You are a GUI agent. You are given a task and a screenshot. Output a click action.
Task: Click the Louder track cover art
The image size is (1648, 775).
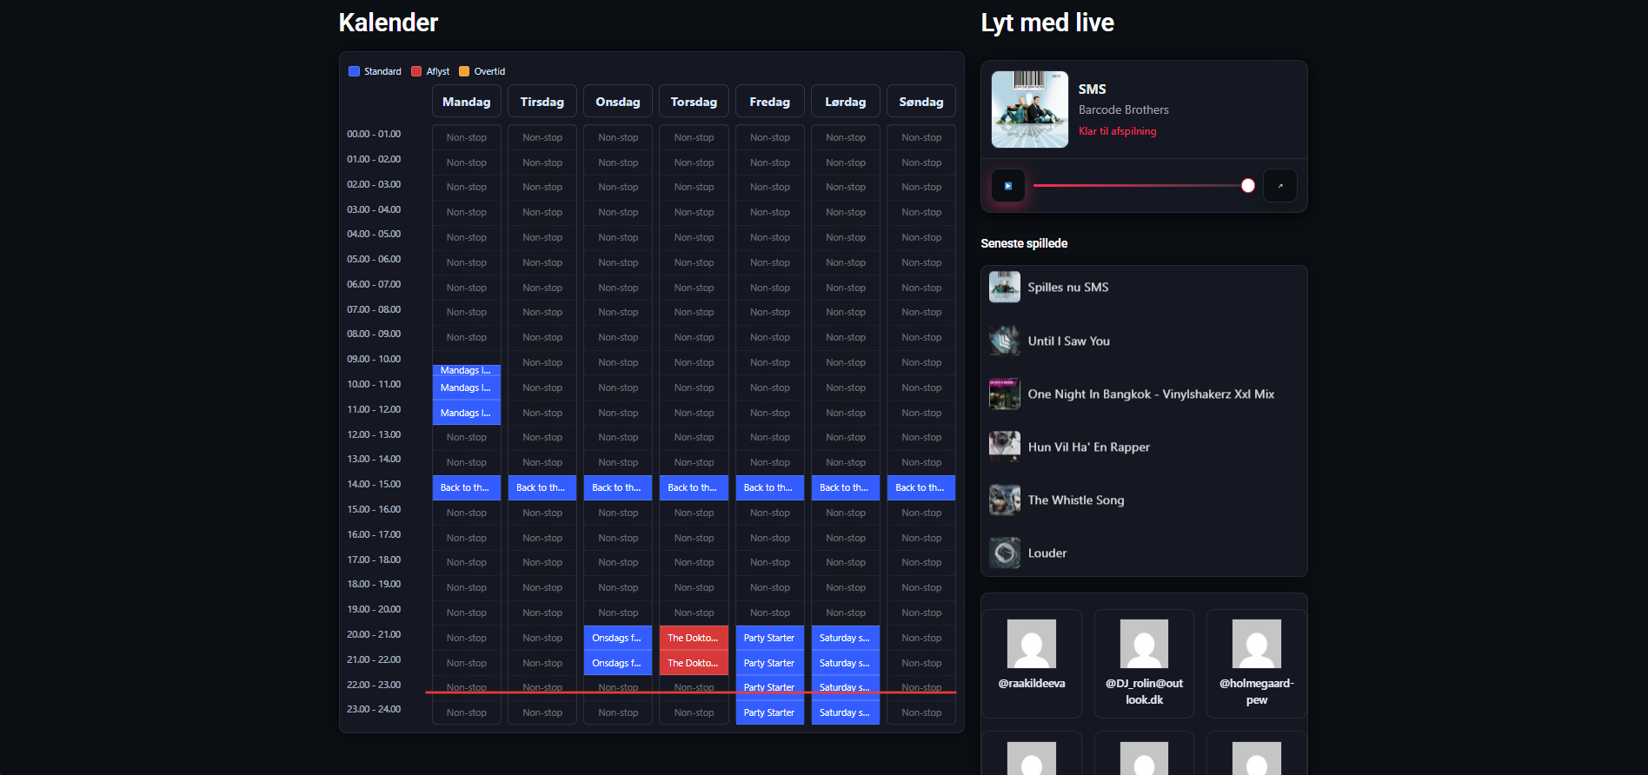pyautogui.click(x=1005, y=553)
